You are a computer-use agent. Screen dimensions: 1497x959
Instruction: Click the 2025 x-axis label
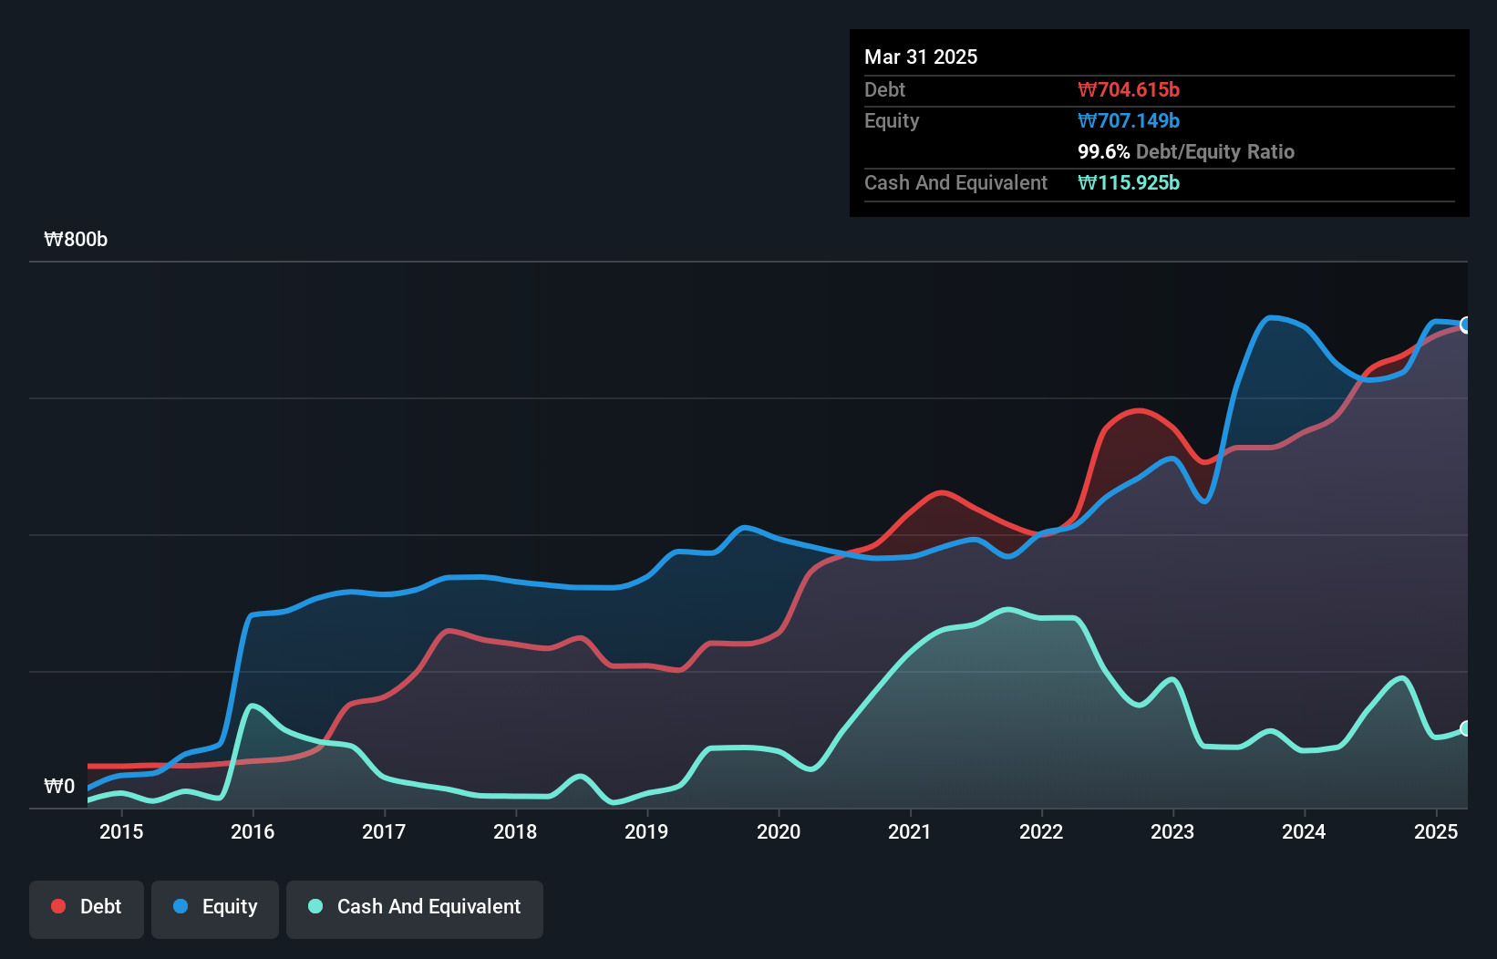coord(1436,831)
